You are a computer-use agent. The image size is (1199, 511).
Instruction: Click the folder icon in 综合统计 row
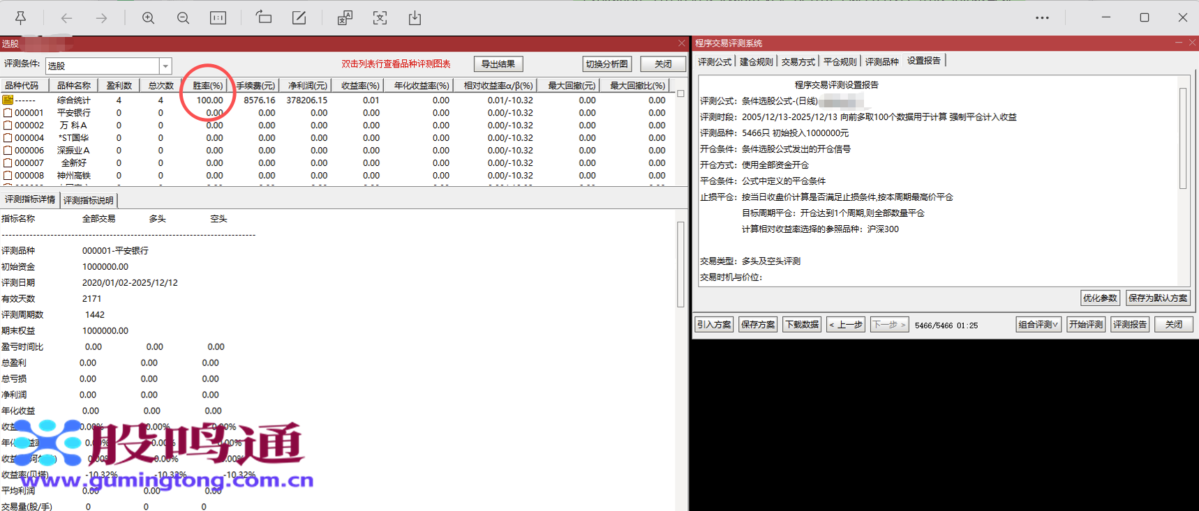[x=8, y=100]
